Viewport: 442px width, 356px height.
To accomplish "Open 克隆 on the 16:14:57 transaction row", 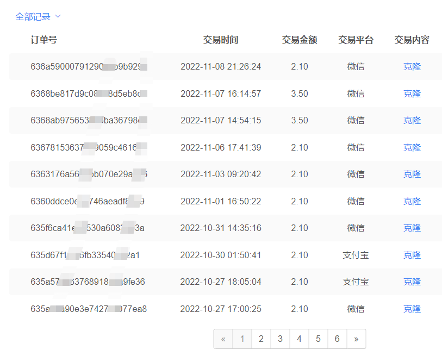I will click(x=412, y=93).
